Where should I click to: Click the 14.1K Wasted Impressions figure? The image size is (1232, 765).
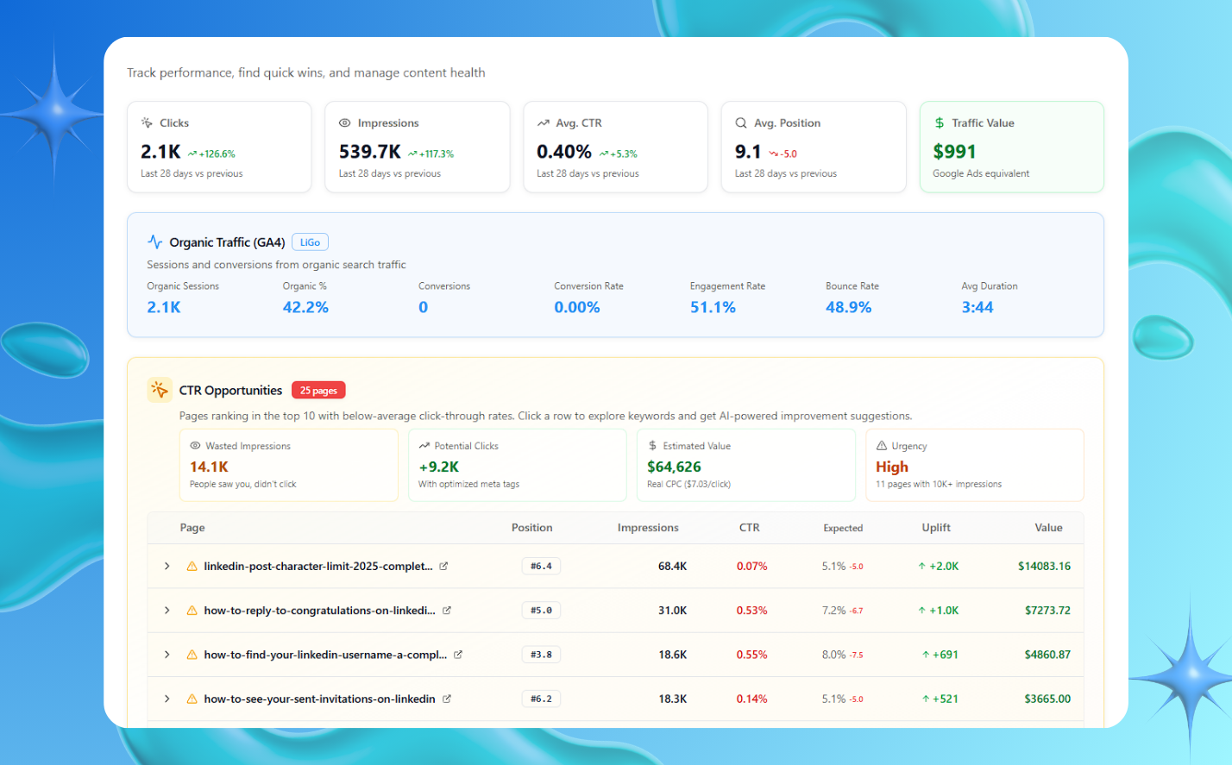coord(209,467)
